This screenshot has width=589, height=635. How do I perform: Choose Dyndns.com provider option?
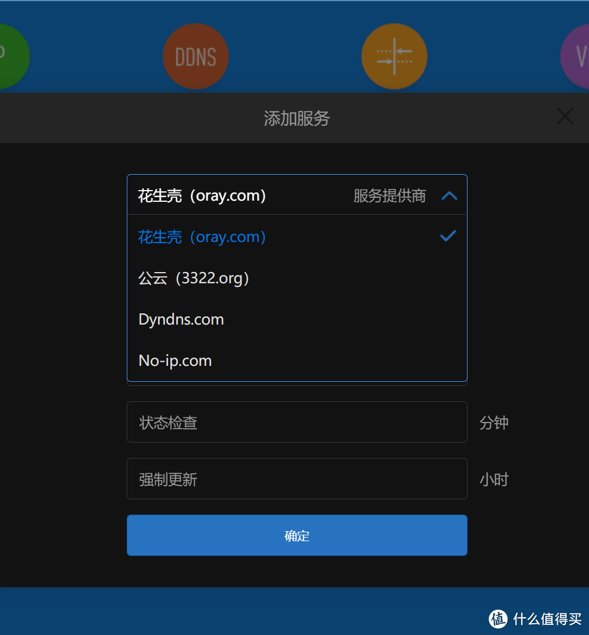click(297, 319)
